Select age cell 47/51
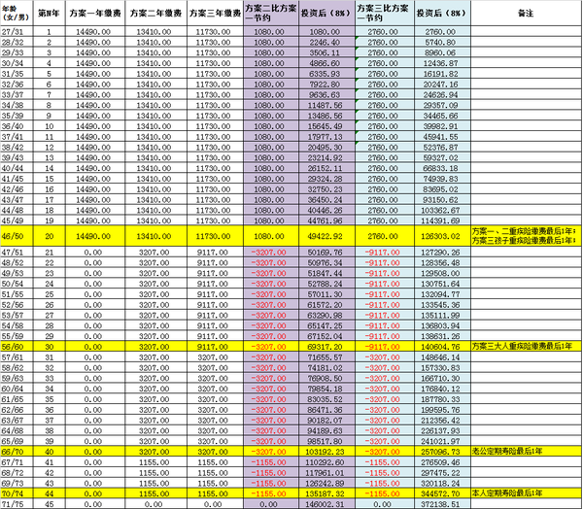 click(17, 253)
